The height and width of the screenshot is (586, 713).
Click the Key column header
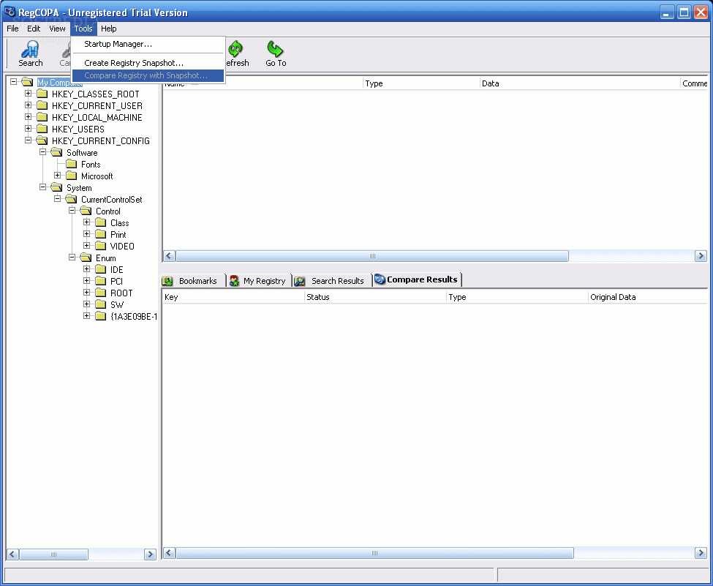click(x=233, y=297)
